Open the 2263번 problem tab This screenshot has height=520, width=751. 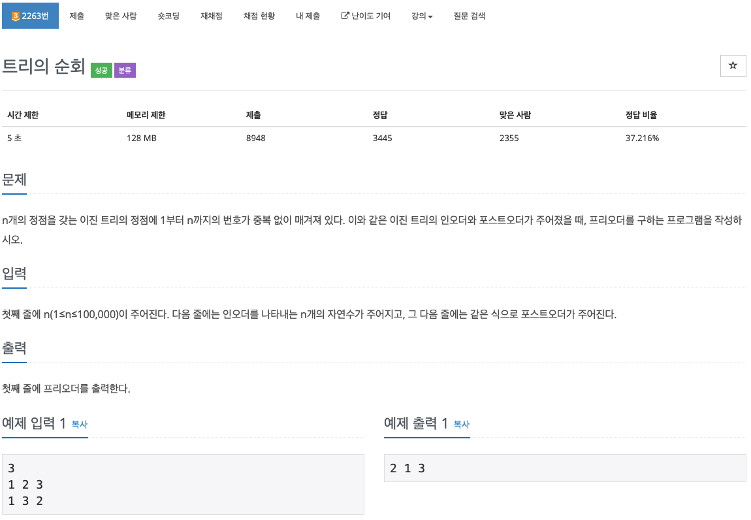point(30,16)
